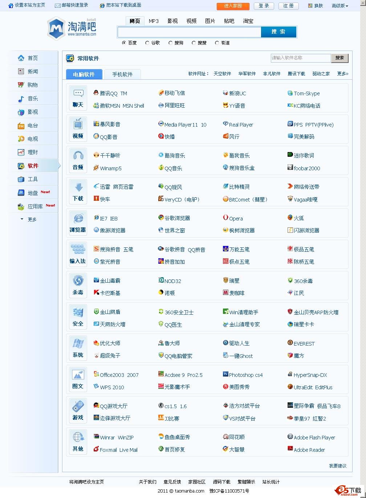Click the 杀毒 antivirus shield category icon
The width and height of the screenshot is (366, 498).
click(x=78, y=280)
